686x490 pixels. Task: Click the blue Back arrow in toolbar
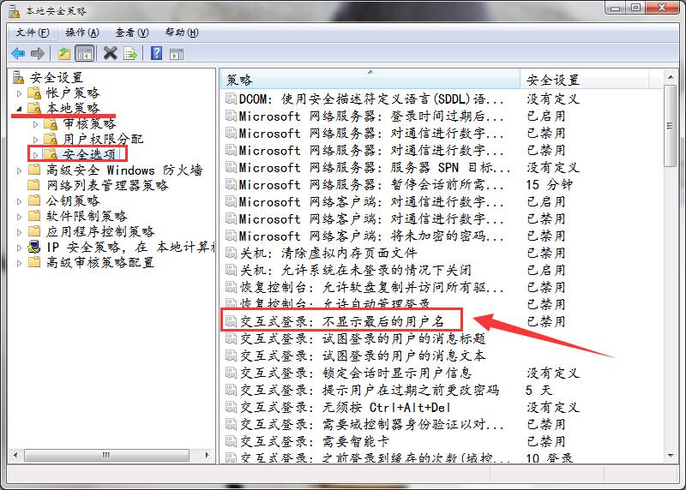[17, 53]
